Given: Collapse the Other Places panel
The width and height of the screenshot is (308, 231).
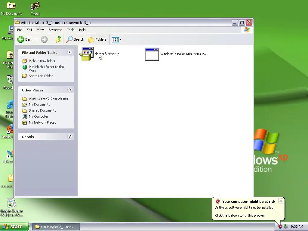Looking at the screenshot, I should pos(69,90).
